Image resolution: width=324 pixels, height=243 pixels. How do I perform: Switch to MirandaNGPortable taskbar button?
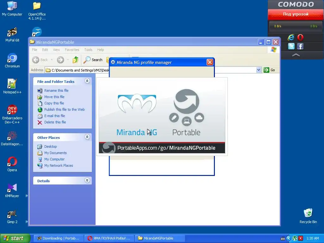pyautogui.click(x=160, y=238)
